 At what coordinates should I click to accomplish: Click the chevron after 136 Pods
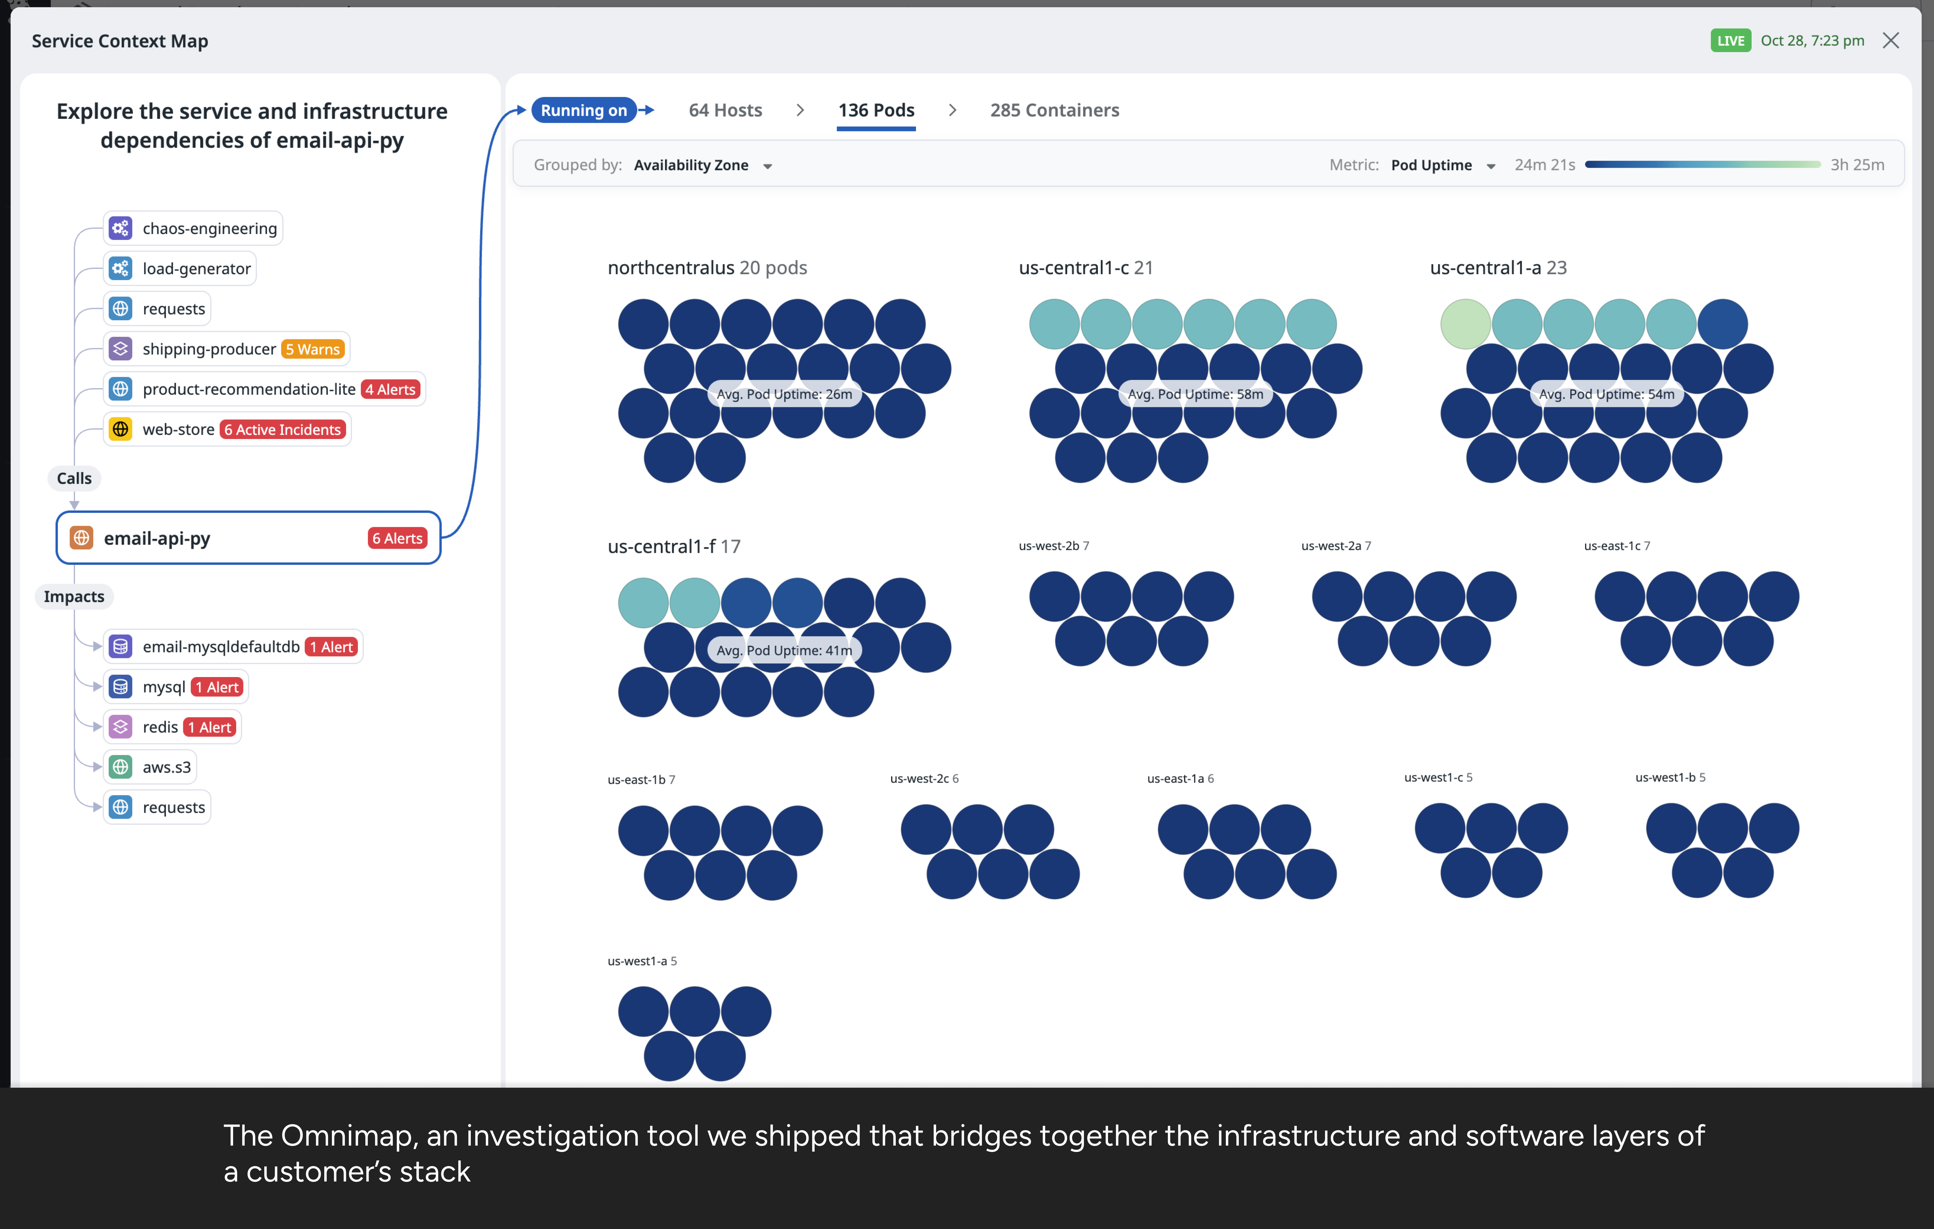point(953,110)
